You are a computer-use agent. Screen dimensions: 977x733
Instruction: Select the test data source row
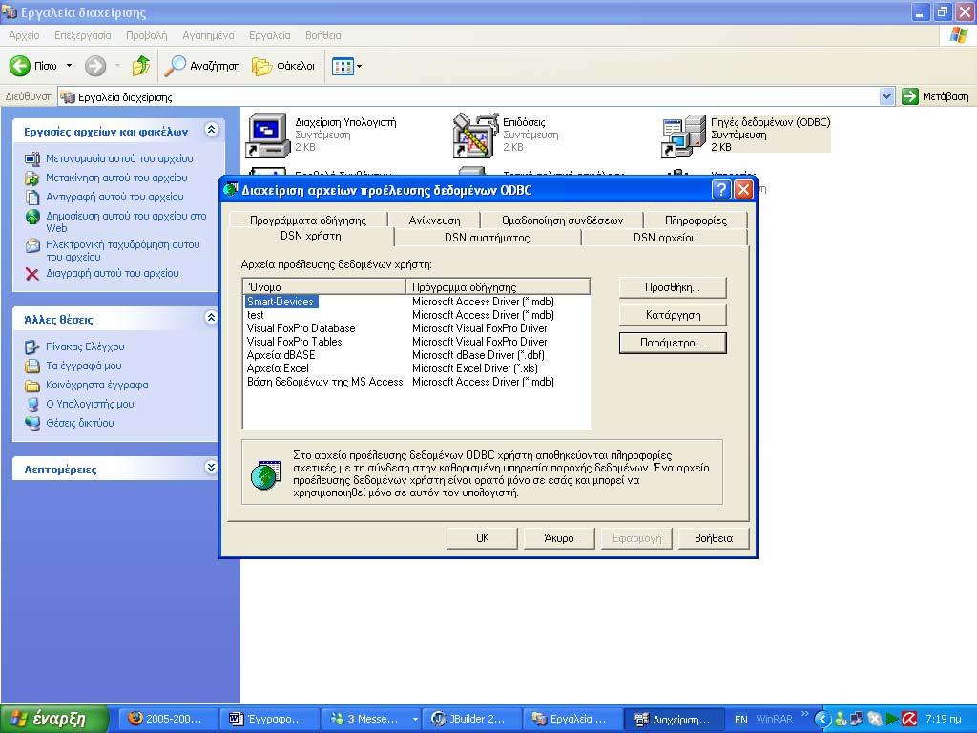point(416,315)
